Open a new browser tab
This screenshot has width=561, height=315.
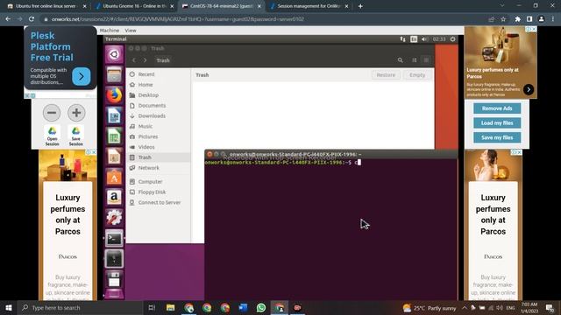[x=360, y=6]
